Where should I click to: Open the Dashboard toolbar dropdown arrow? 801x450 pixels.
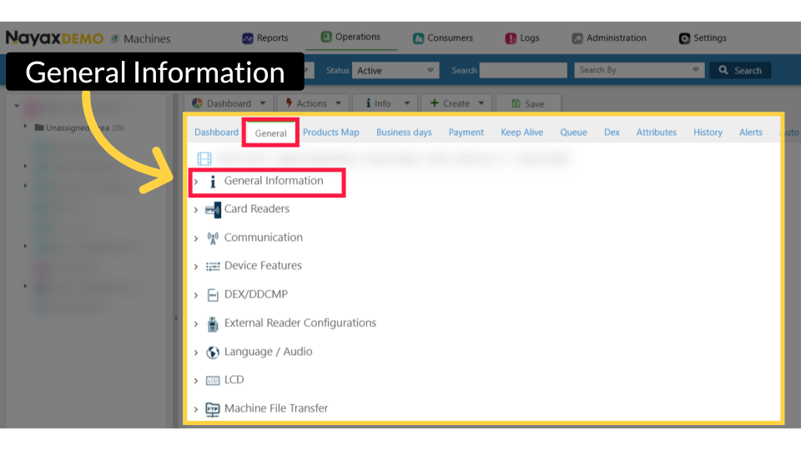pyautogui.click(x=263, y=103)
